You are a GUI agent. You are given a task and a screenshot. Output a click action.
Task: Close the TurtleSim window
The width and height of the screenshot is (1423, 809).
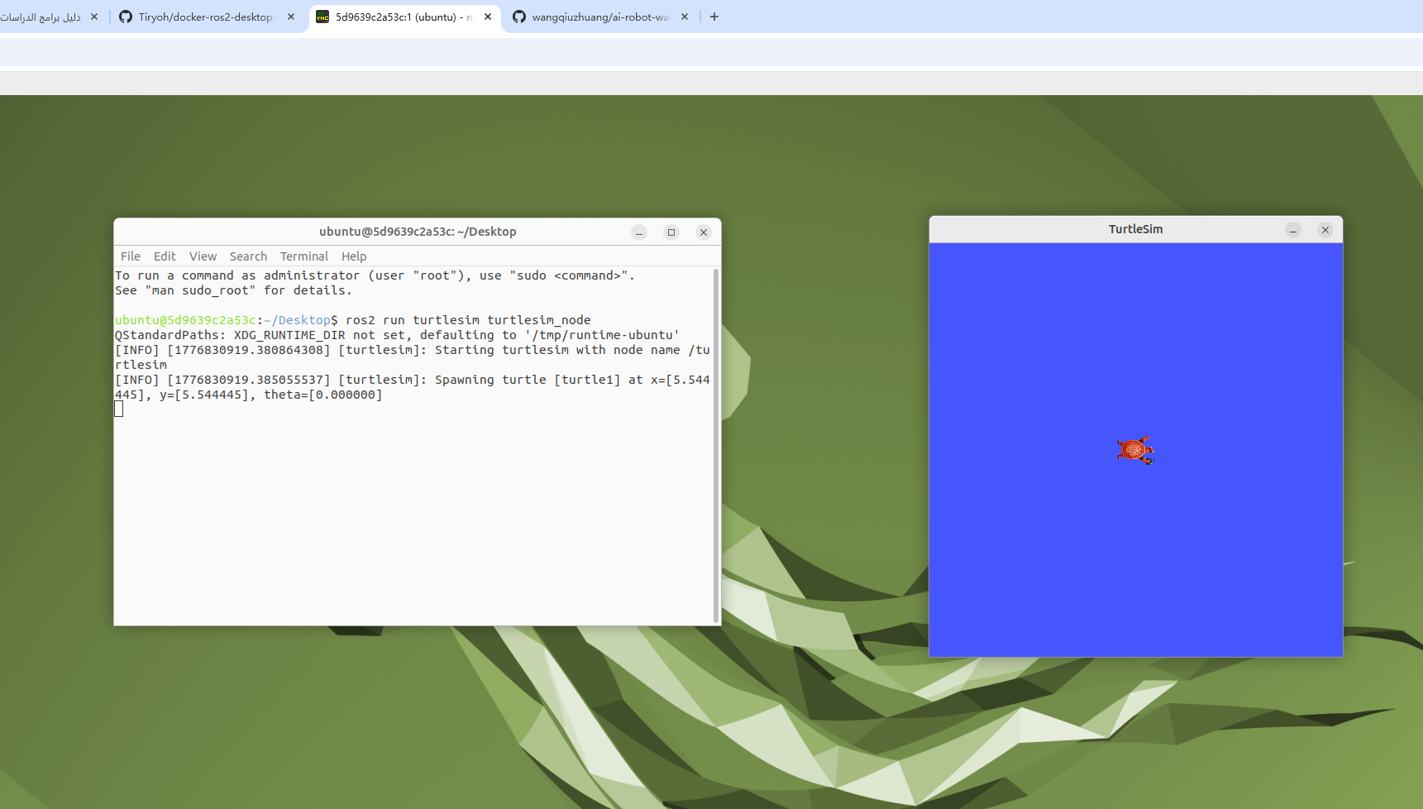(x=1325, y=230)
